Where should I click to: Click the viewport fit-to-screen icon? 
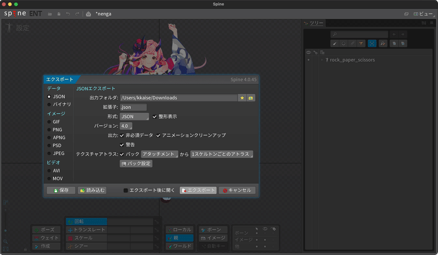pos(5,249)
